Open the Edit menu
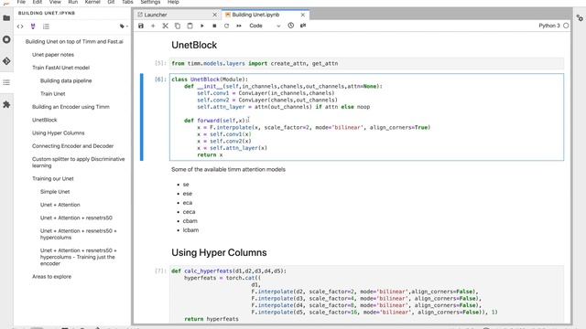 click(37, 2)
